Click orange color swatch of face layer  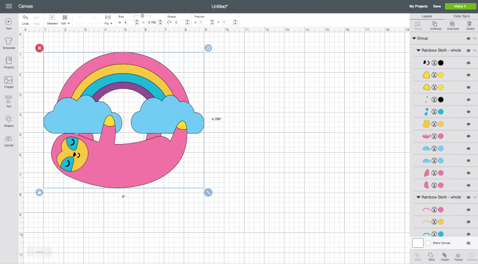[441, 124]
